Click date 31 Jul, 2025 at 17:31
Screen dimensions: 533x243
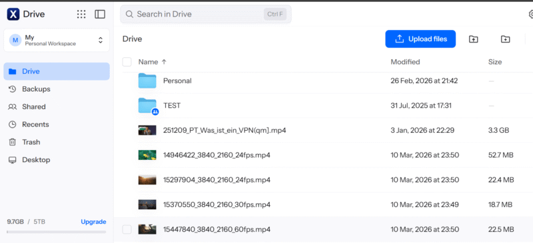[421, 106]
